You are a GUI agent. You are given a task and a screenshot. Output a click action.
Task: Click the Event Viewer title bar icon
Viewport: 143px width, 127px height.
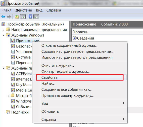3,3
